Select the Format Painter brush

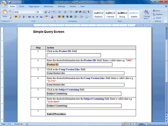coord(10,18)
